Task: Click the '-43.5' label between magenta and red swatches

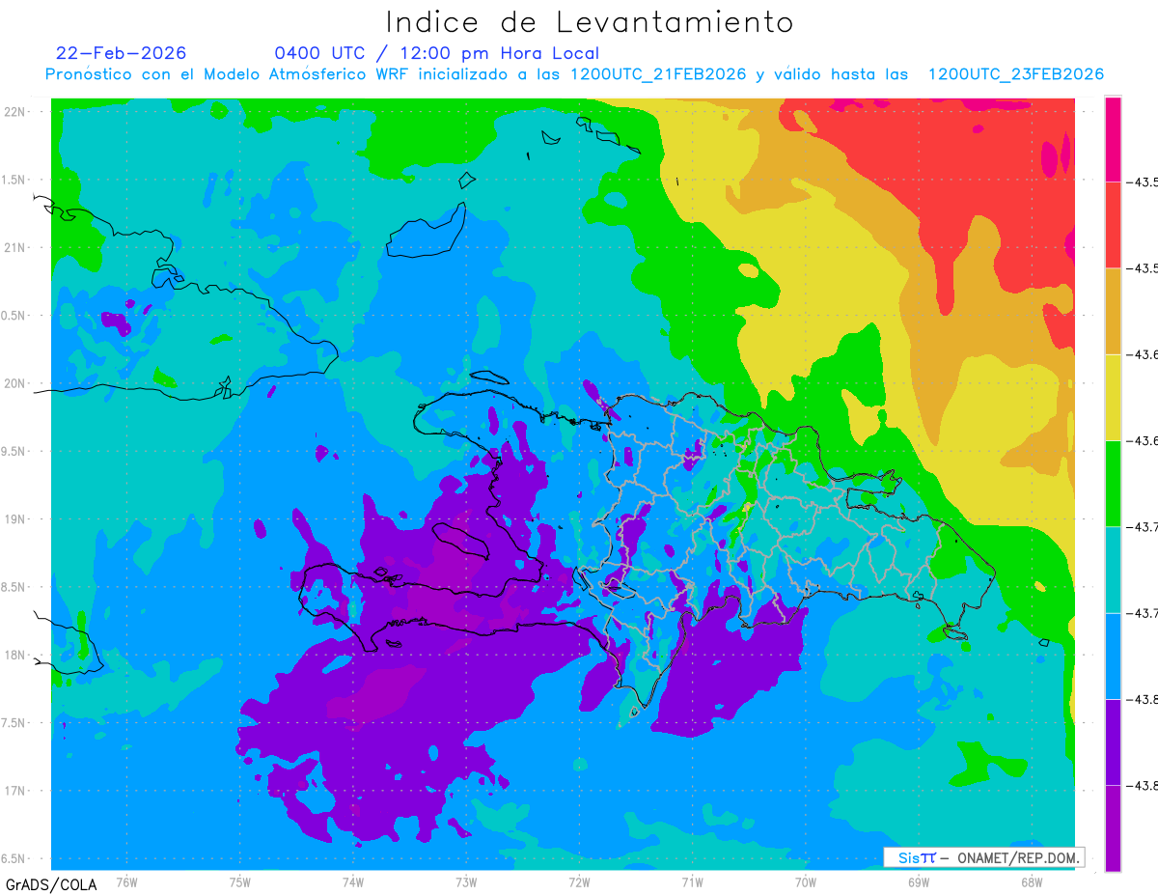Action: click(x=1143, y=182)
